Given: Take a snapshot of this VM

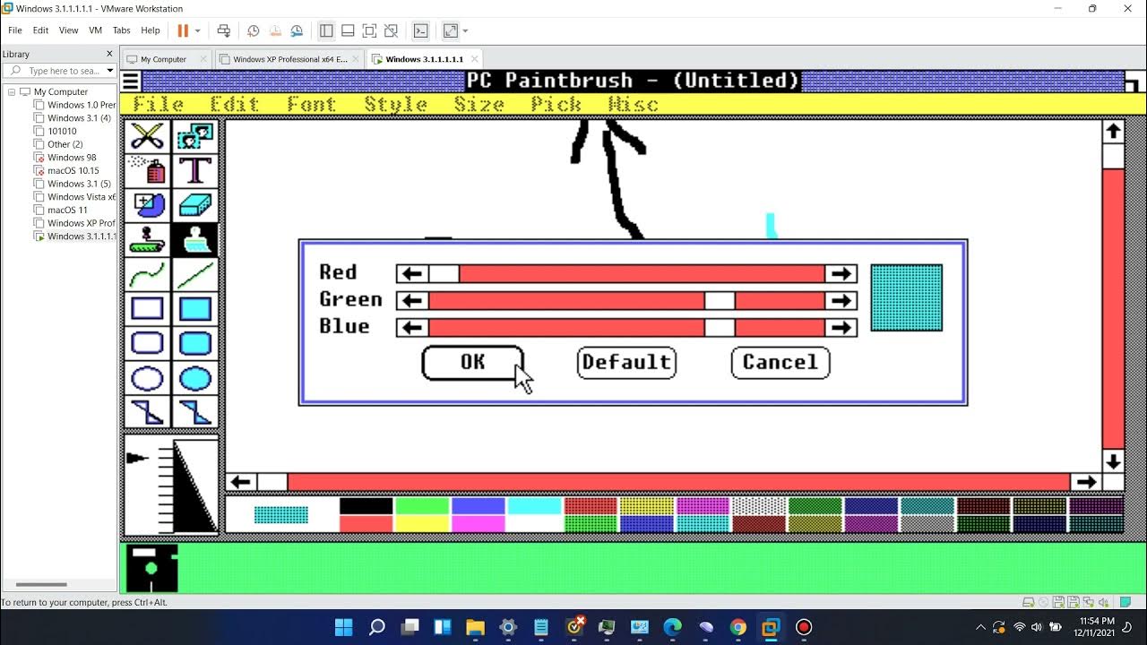Looking at the screenshot, I should click(254, 30).
